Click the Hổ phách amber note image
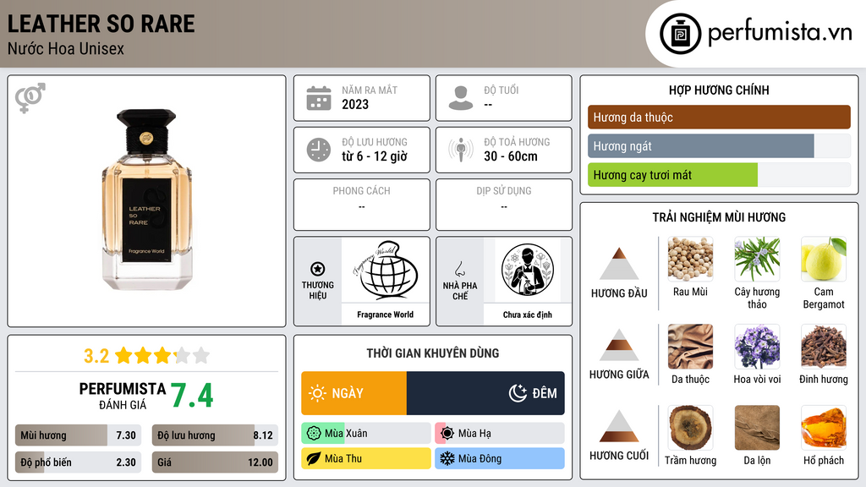 coord(824,428)
